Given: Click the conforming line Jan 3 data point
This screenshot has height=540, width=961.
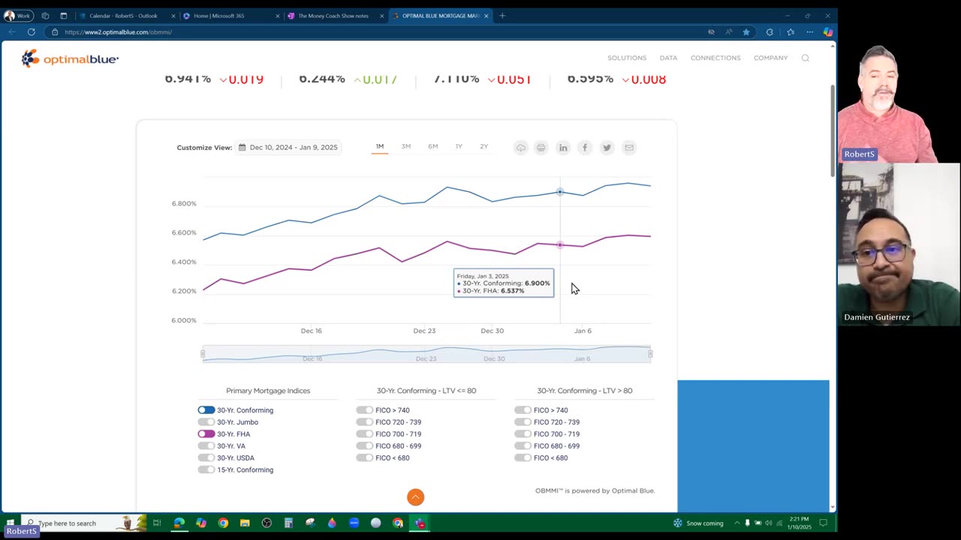Looking at the screenshot, I should (x=560, y=192).
